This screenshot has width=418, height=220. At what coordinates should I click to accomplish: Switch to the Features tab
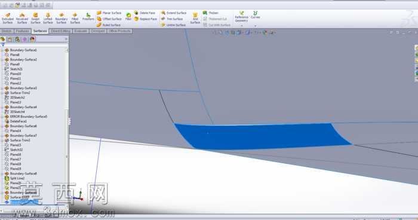coord(22,31)
